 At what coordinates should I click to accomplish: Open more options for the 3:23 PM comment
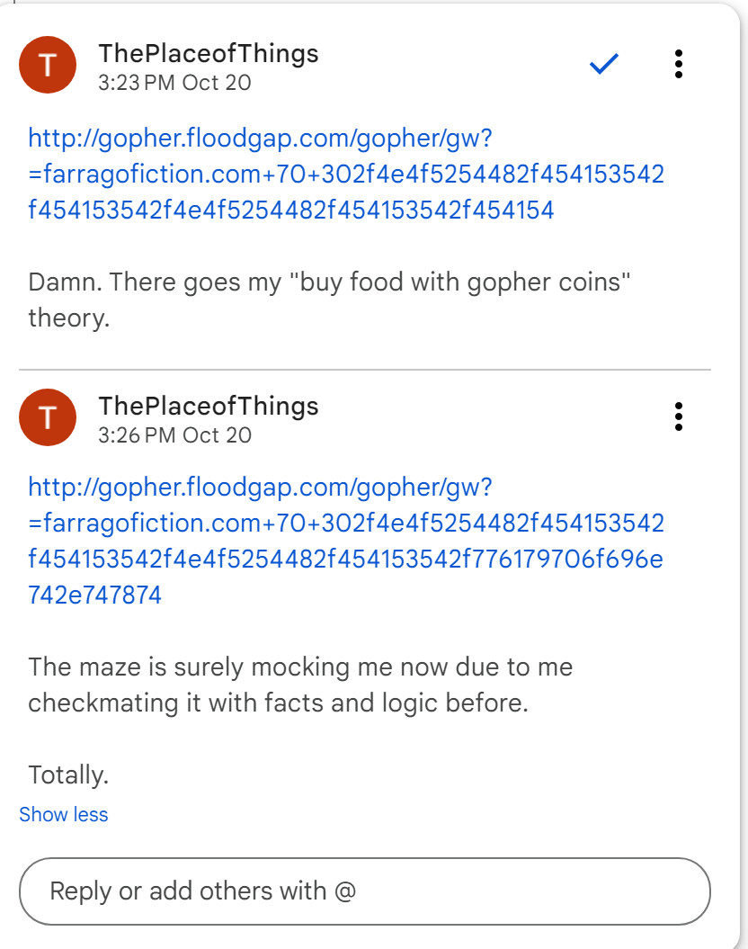click(679, 64)
